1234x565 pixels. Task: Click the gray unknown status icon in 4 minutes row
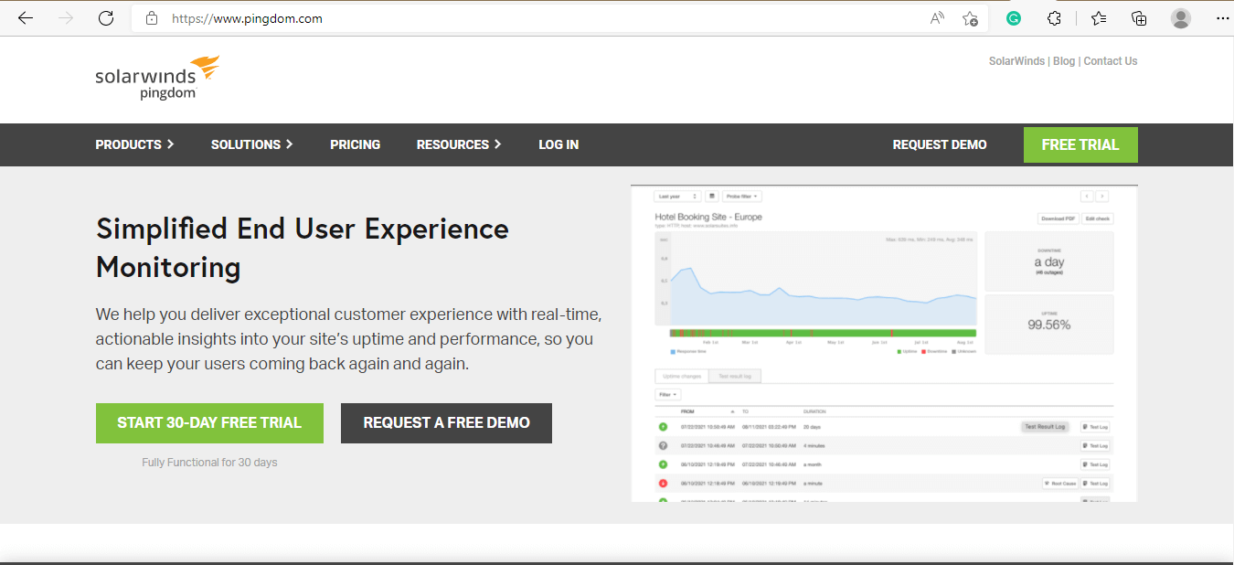tap(663, 445)
